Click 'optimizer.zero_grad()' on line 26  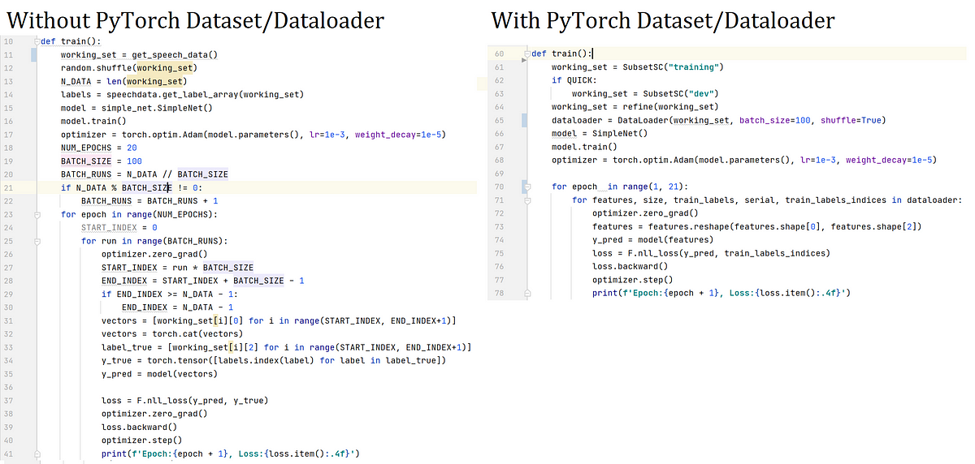154,254
